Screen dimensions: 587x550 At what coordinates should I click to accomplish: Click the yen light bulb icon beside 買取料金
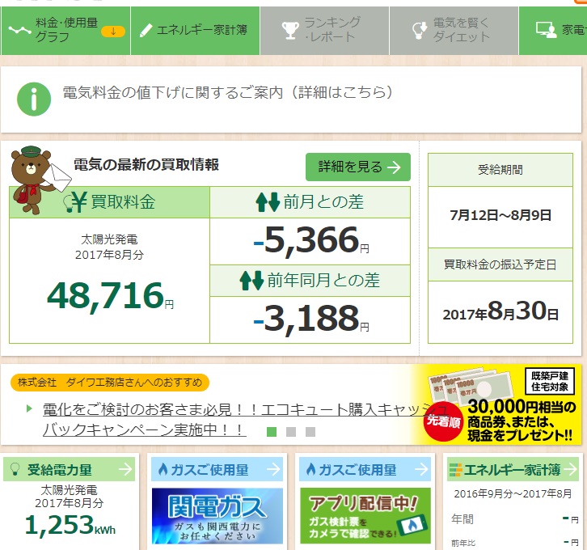click(x=74, y=202)
